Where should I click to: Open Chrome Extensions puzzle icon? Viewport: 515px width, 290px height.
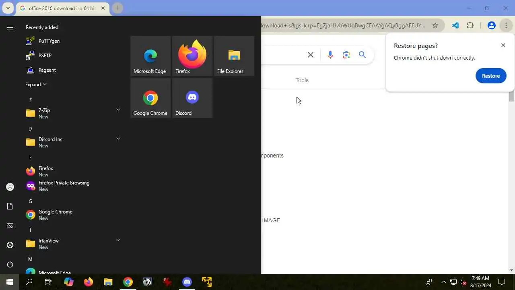(x=470, y=25)
